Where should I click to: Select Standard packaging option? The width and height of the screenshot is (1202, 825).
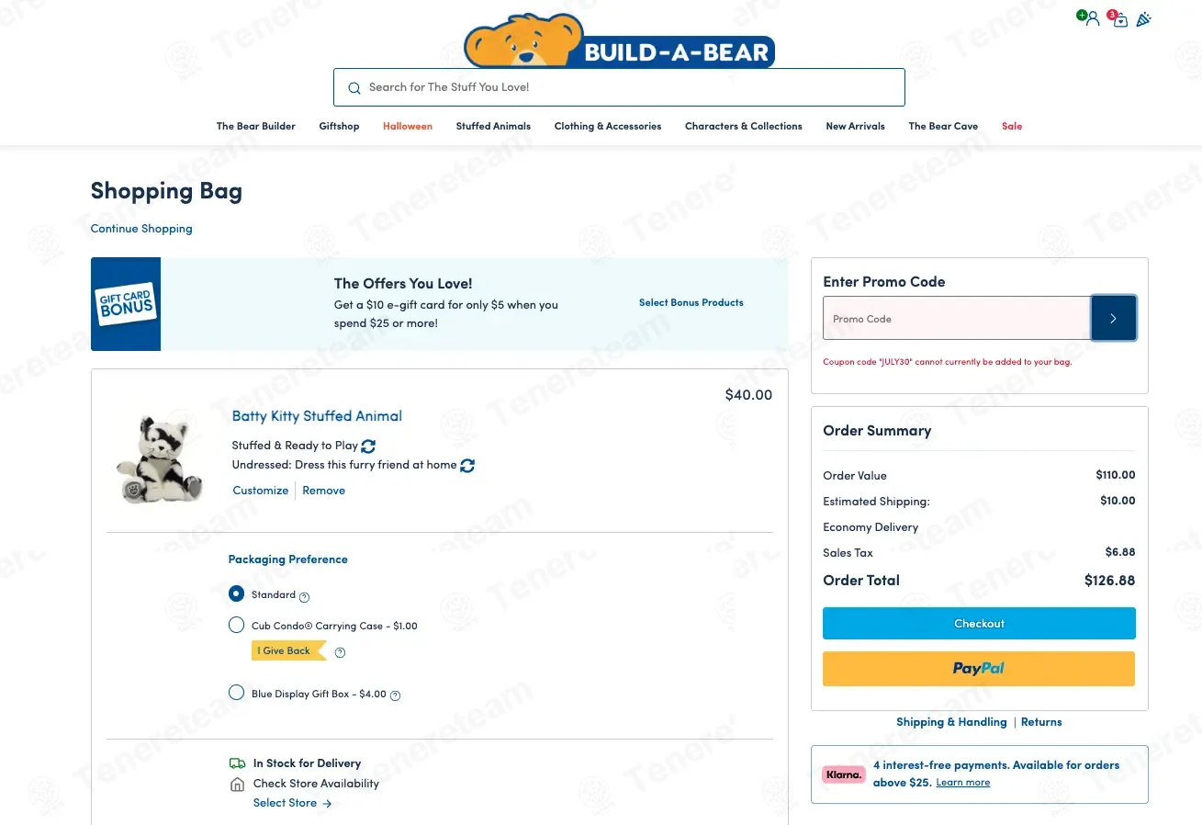tap(237, 594)
